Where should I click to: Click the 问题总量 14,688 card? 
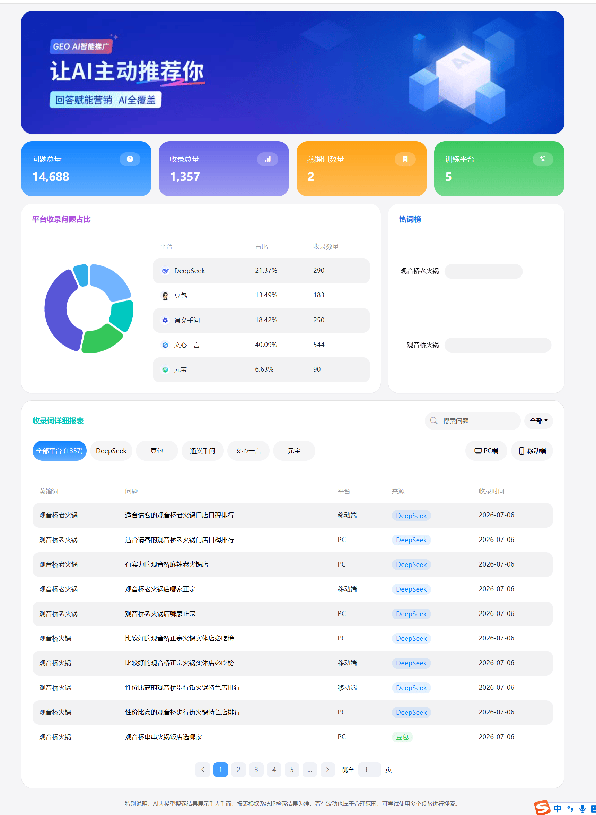tap(86, 169)
